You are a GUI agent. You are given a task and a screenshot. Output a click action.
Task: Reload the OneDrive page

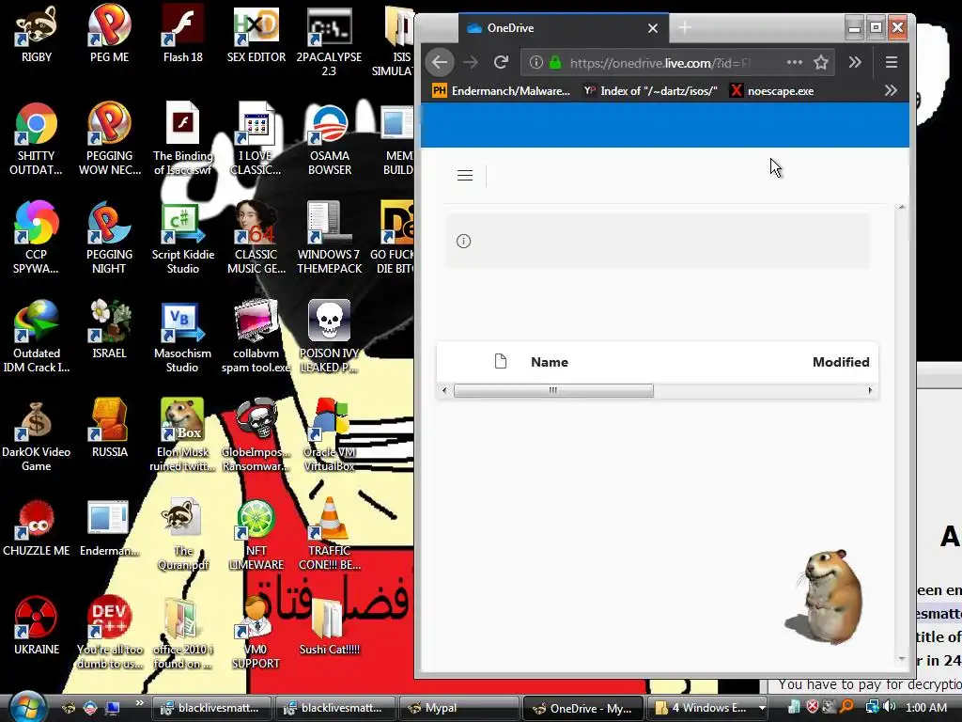click(502, 62)
